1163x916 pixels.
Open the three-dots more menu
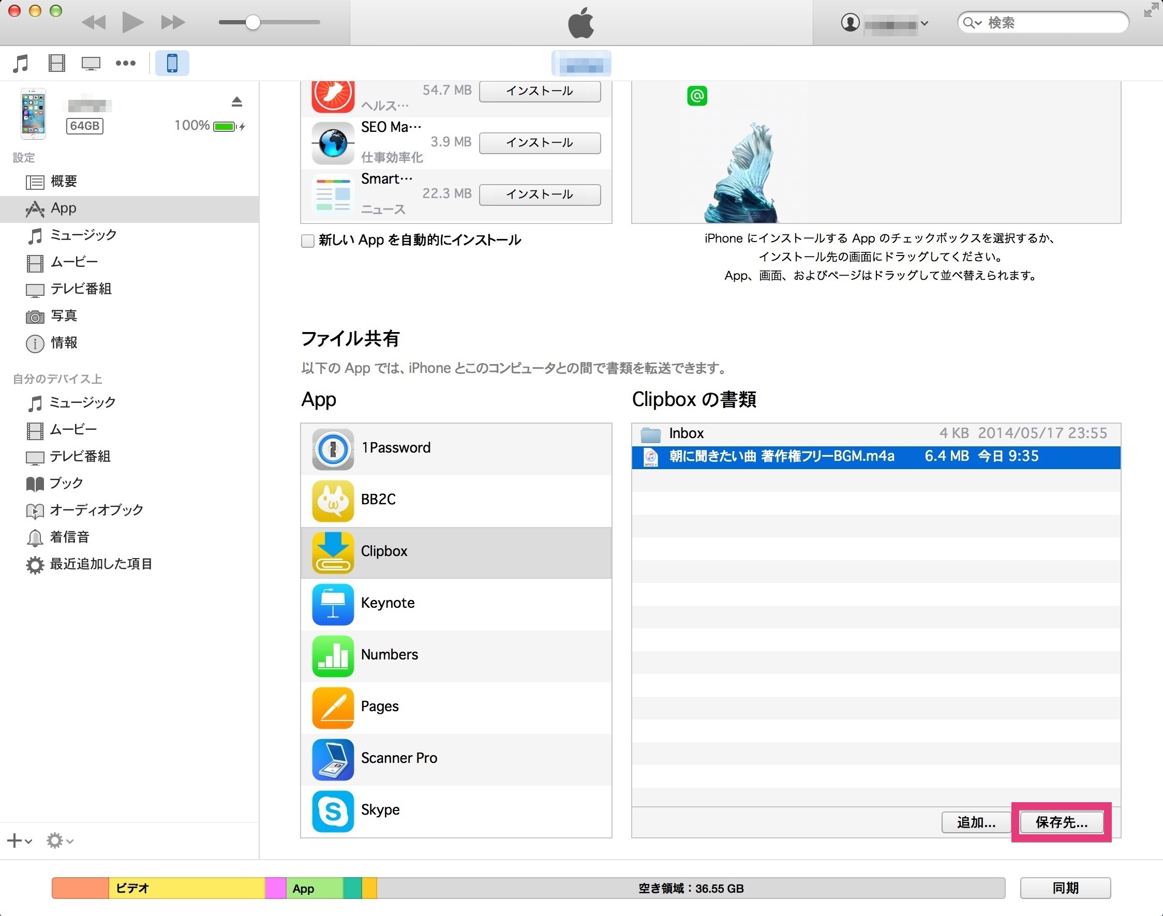click(x=126, y=63)
